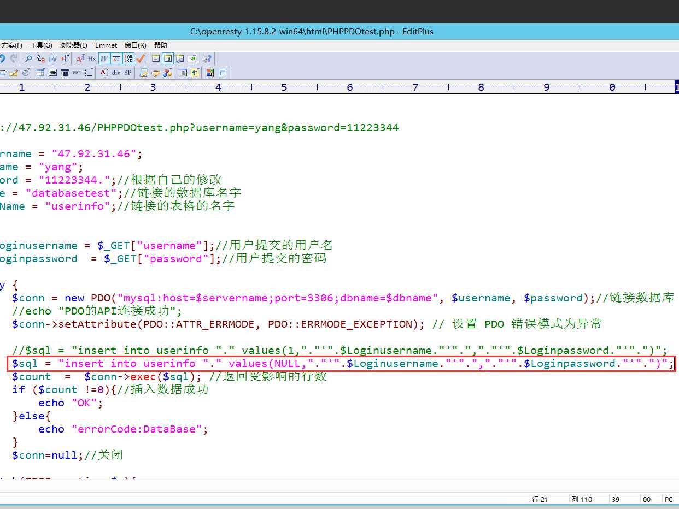
Task: Click the $conn=null line
Action: tap(68, 455)
